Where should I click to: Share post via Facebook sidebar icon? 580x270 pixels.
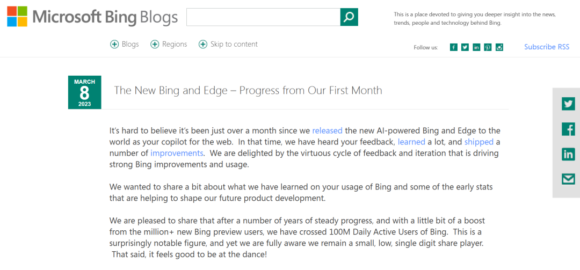point(568,129)
